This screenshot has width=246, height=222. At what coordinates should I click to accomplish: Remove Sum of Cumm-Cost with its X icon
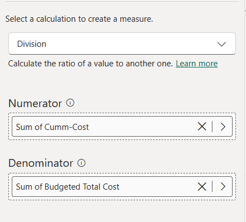click(x=202, y=127)
